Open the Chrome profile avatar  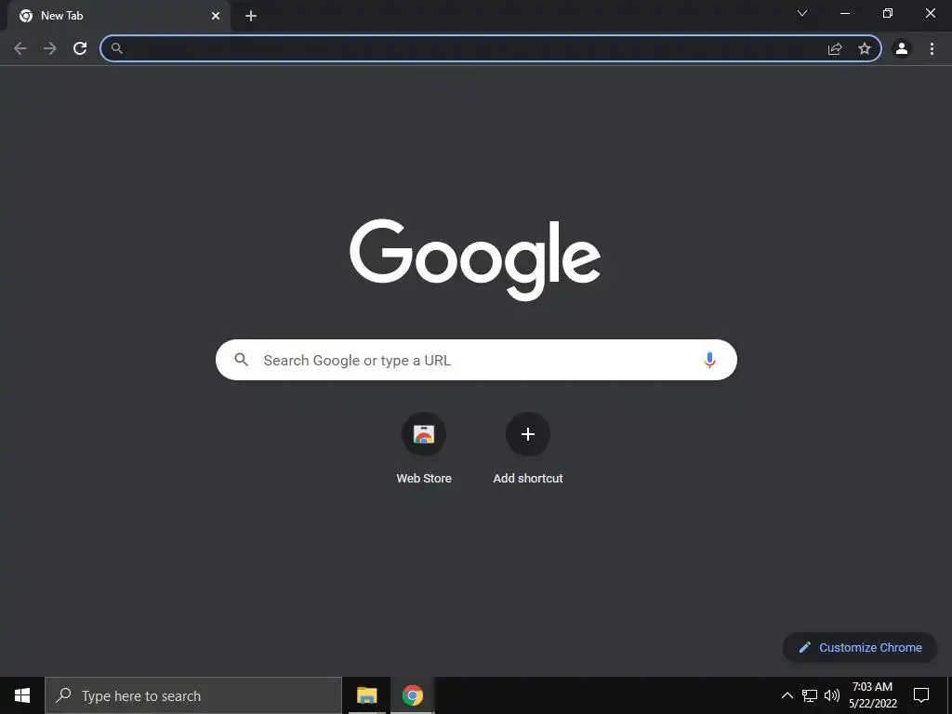pos(902,48)
